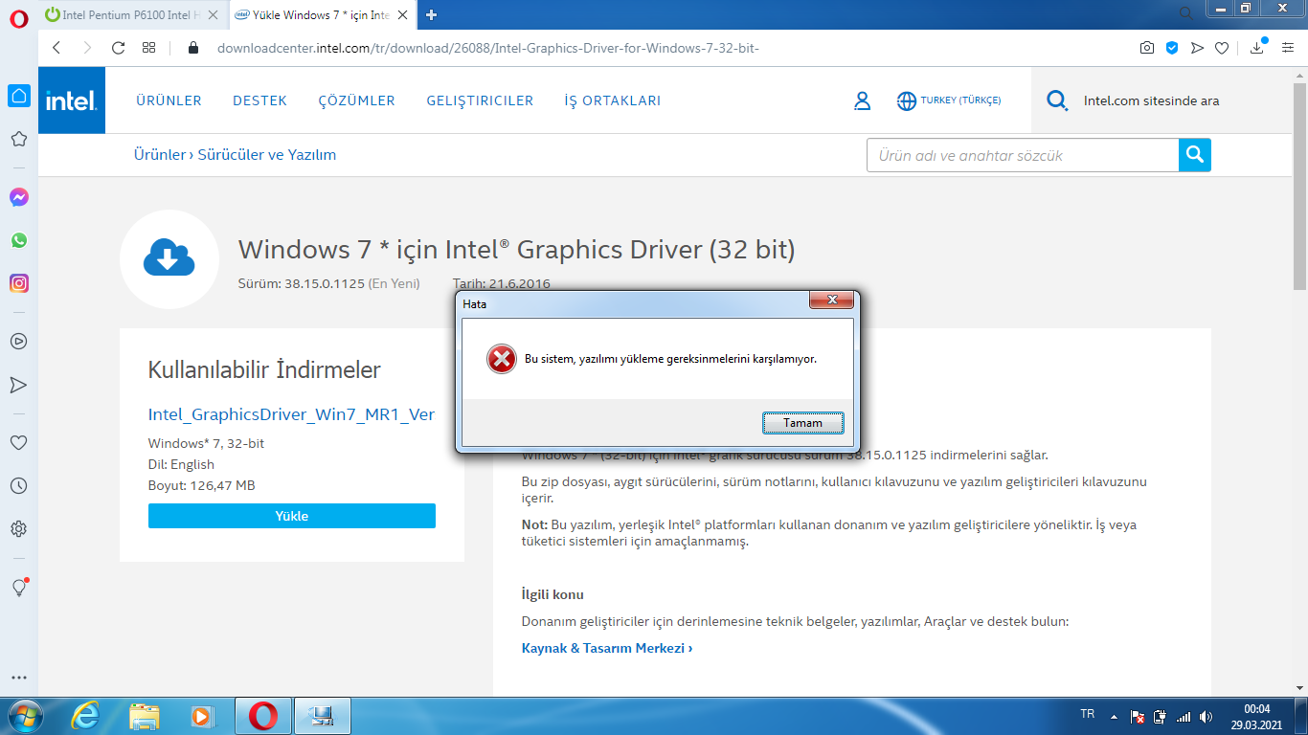Open a new browser tab

432,14
